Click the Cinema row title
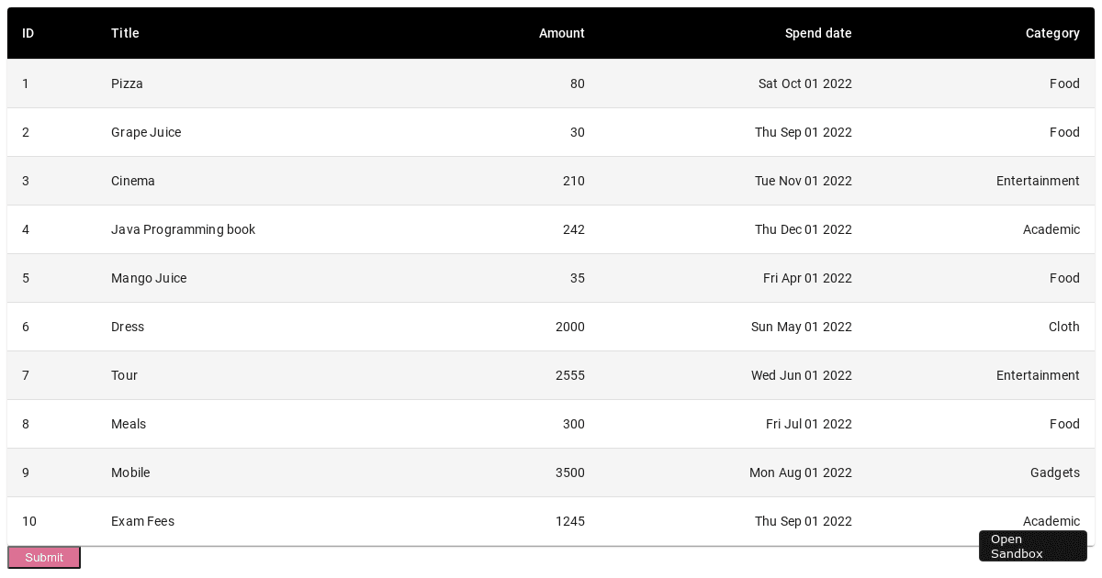This screenshot has height=578, width=1102. tap(133, 181)
